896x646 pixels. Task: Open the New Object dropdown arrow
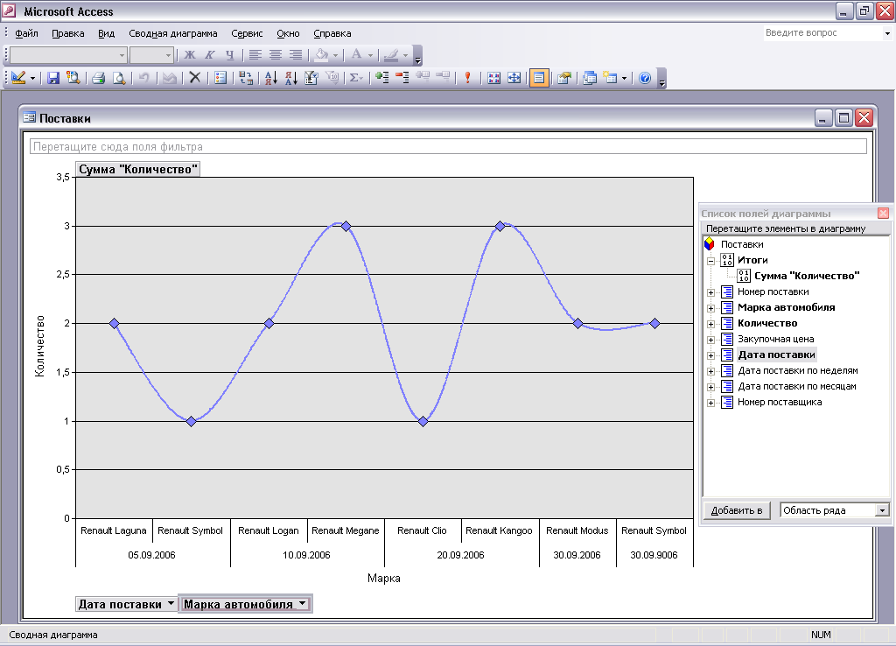(x=624, y=78)
